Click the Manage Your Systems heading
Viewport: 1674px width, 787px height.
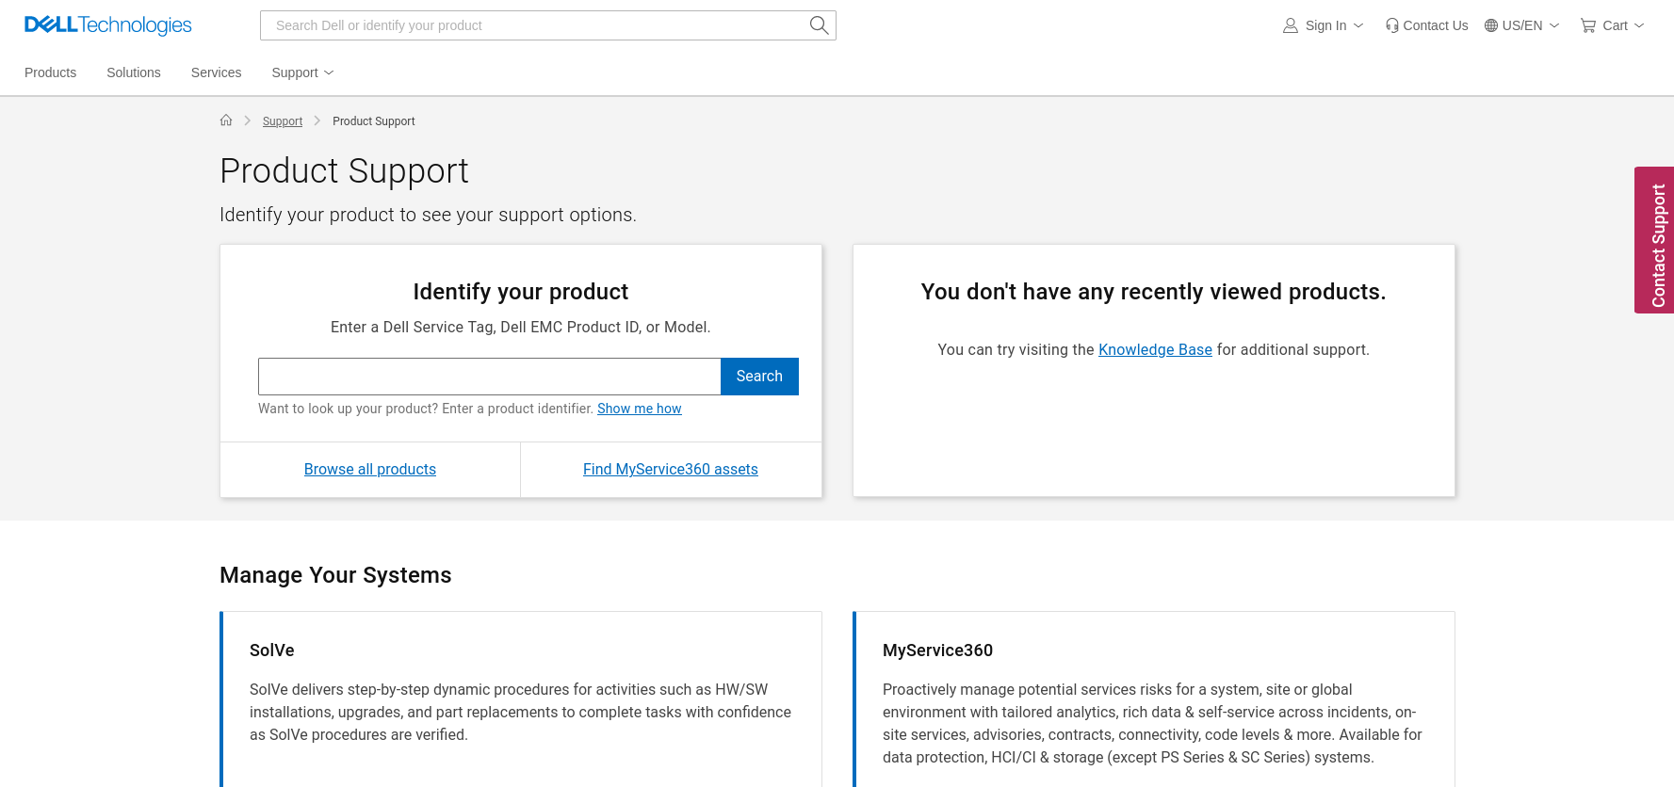point(335,575)
